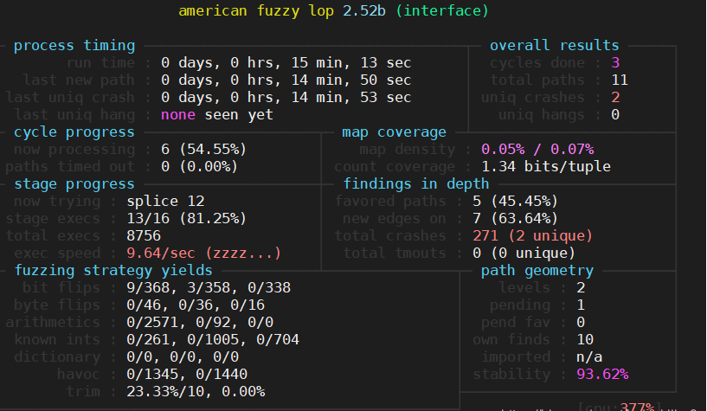
Task: Click the cycles done value 3
Action: [615, 62]
